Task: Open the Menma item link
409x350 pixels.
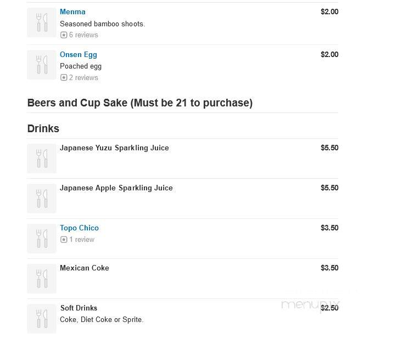Action: 72,12
